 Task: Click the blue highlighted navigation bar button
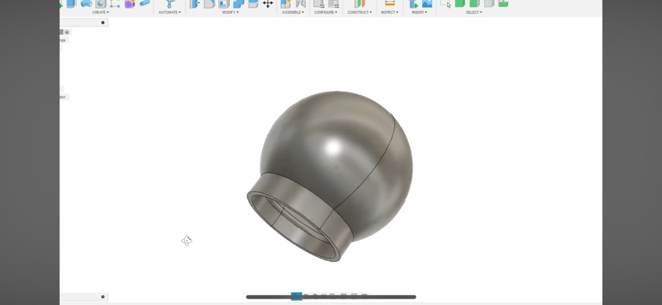[296, 296]
